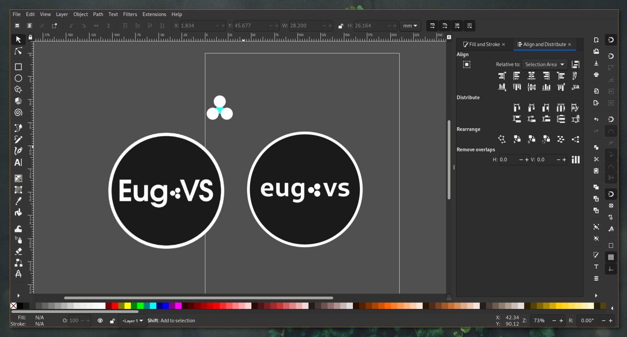Switch to the Fill and Stroke tab

484,45
